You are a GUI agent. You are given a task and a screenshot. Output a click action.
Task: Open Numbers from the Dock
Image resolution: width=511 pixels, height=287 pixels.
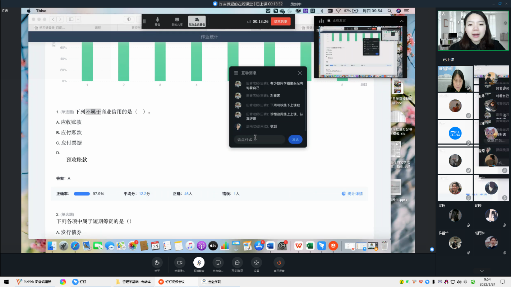(225, 246)
